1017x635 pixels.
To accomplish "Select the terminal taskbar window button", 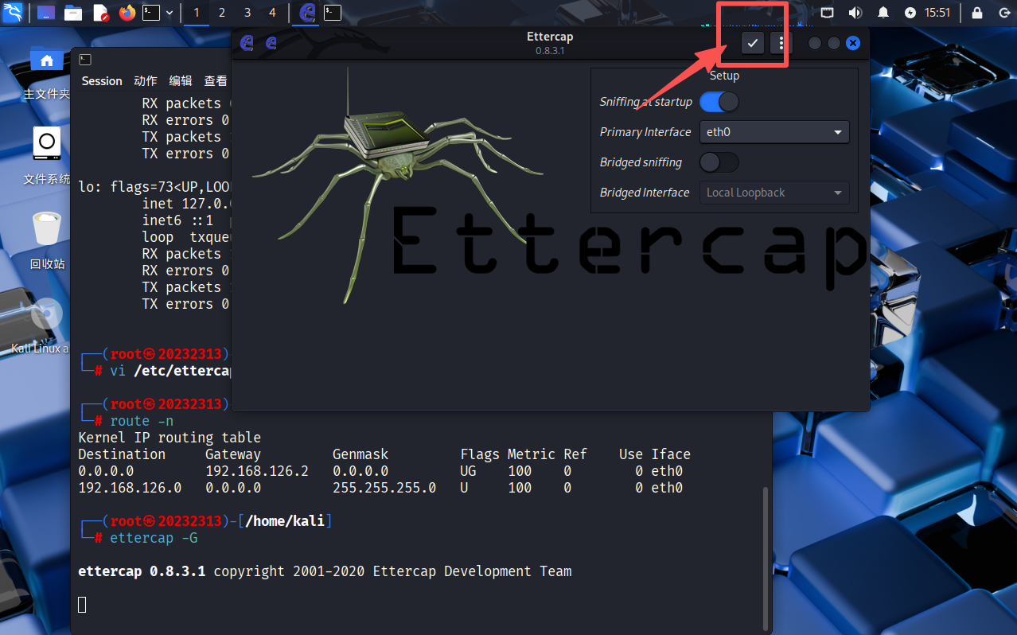I will point(333,13).
